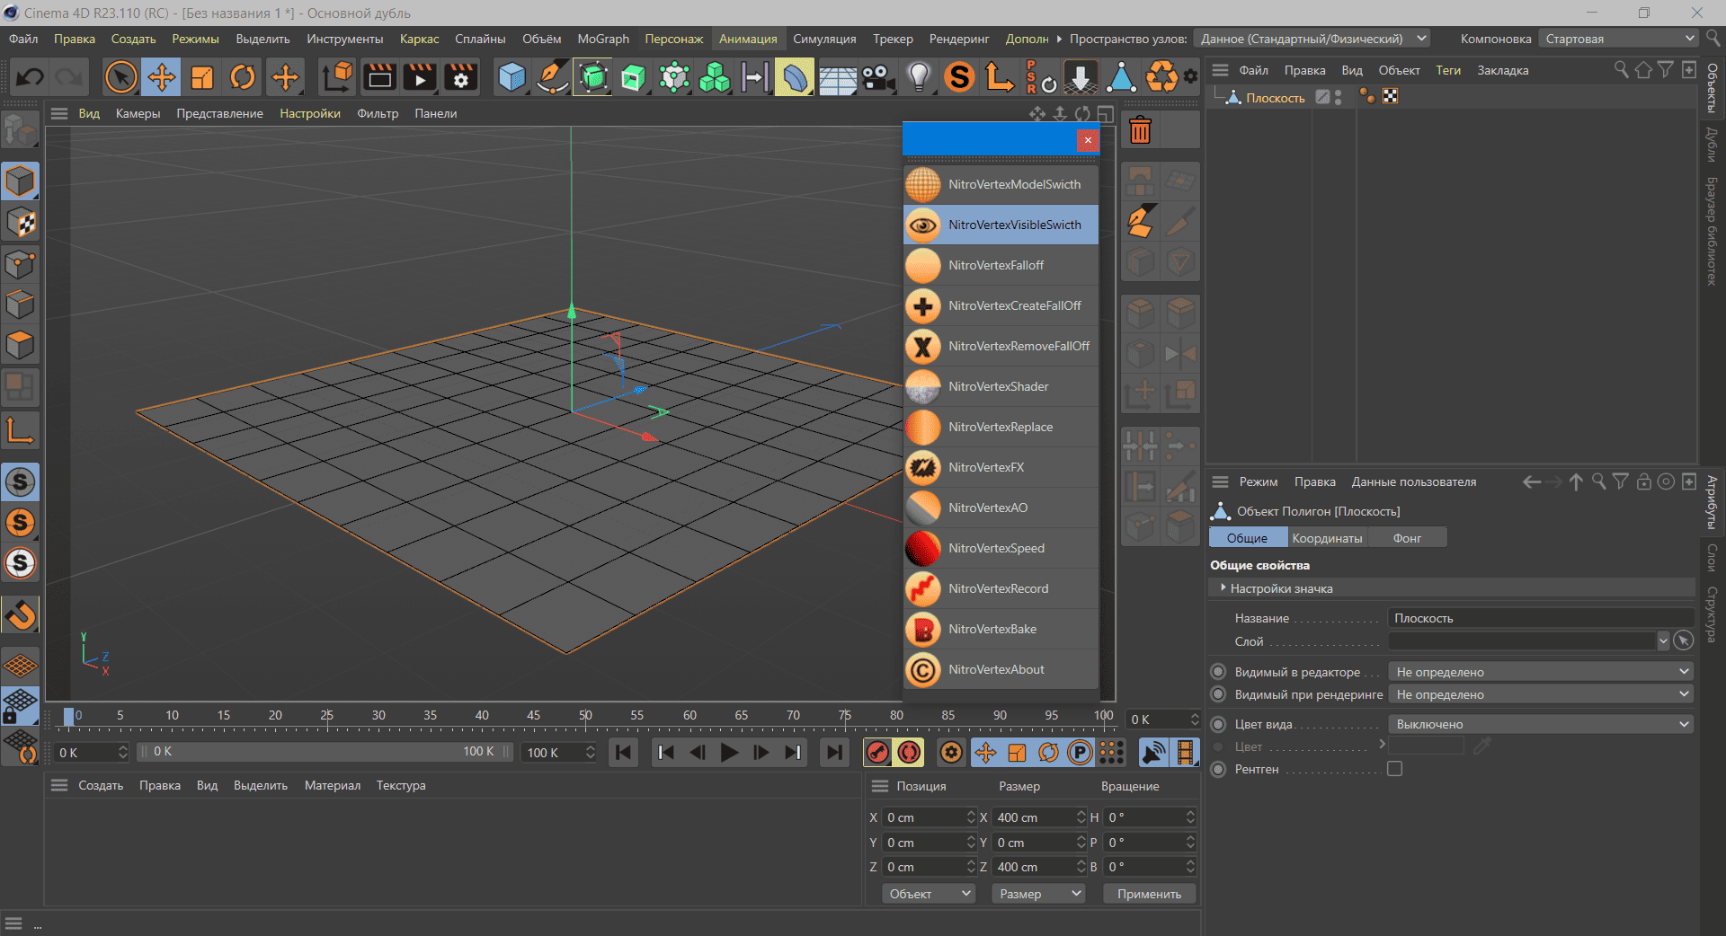Open NitroVertexReplace
The height and width of the screenshot is (936, 1726).
pos(1001,427)
